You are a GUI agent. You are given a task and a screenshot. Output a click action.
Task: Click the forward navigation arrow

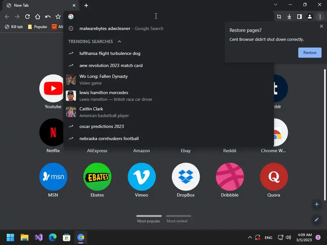17,17
